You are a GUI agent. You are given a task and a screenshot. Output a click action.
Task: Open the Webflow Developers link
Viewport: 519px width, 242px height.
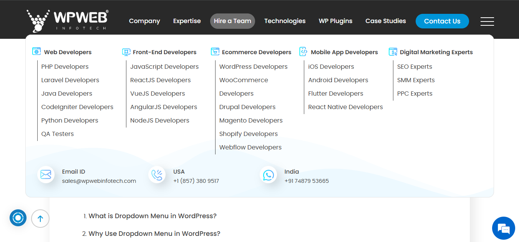point(250,148)
